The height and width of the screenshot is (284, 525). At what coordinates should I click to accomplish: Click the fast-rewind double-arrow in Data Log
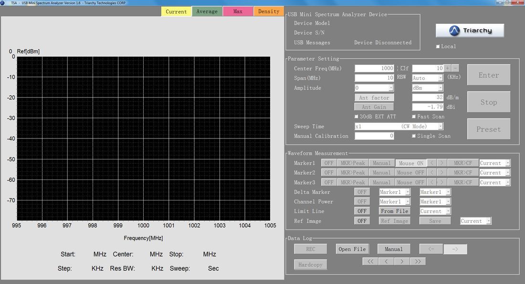370,261
